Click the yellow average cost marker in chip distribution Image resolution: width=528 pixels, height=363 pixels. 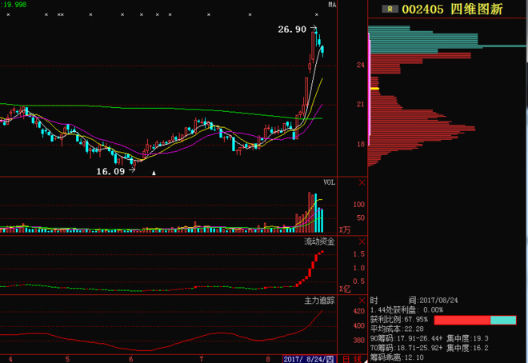point(374,89)
